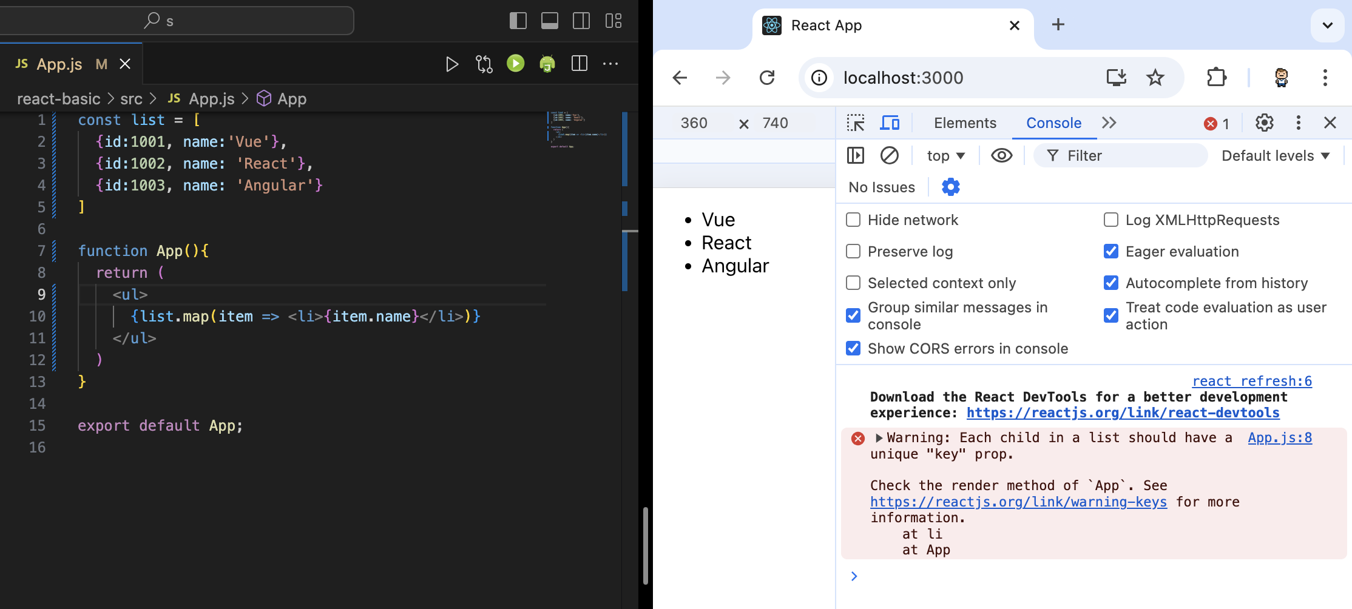Select the App.js editor tab
This screenshot has height=609, width=1352.
pyautogui.click(x=59, y=64)
